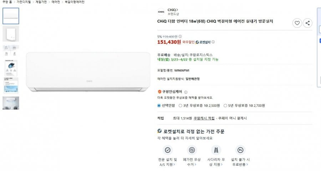Click the CHiQ brand logo icon

161,12
